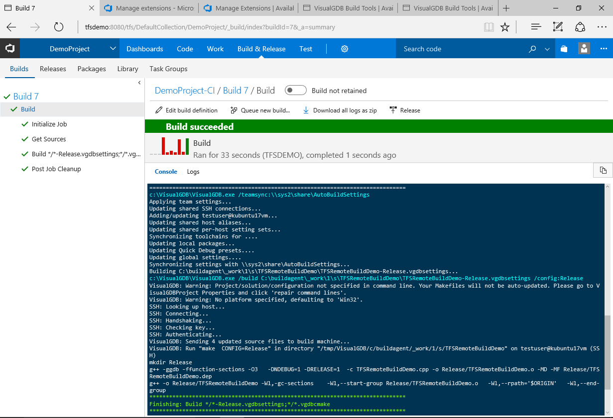Screen dimensions: 613x418
Task: Click the share icon in Edge toolbar
Action: pos(580,27)
